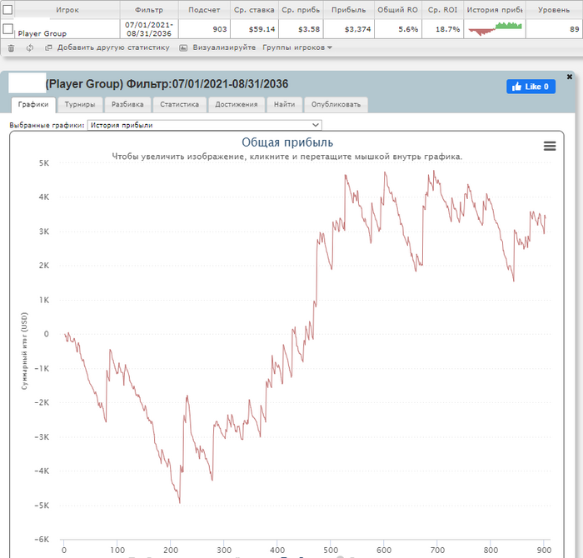
Task: Open the История прибыли chart dropdown
Action: pyautogui.click(x=205, y=125)
